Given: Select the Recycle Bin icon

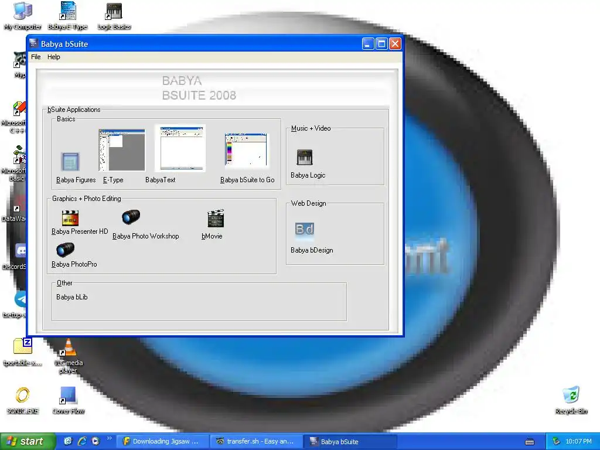Looking at the screenshot, I should (571, 401).
